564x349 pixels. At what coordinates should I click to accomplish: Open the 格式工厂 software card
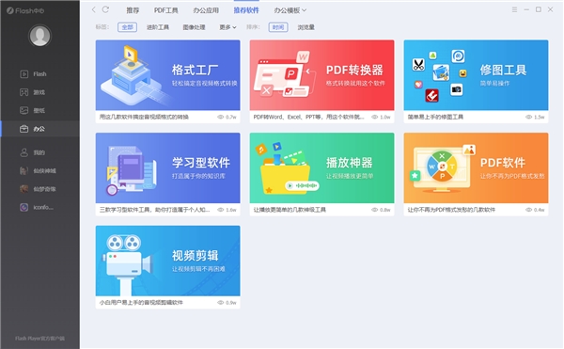pyautogui.click(x=167, y=81)
